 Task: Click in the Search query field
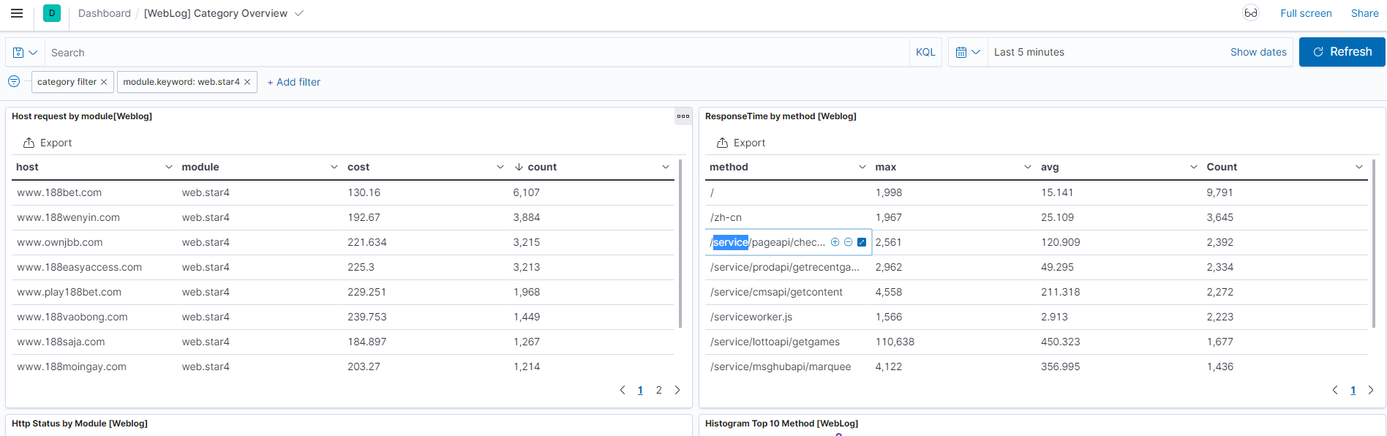[x=476, y=53]
